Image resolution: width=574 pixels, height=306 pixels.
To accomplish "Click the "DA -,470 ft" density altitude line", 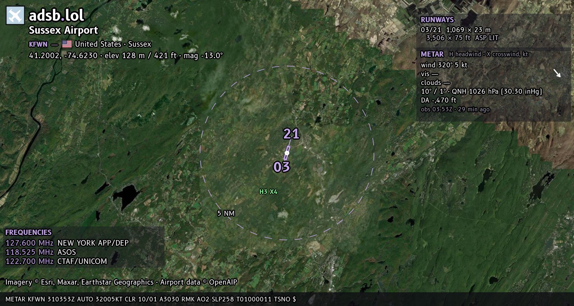I will click(439, 100).
